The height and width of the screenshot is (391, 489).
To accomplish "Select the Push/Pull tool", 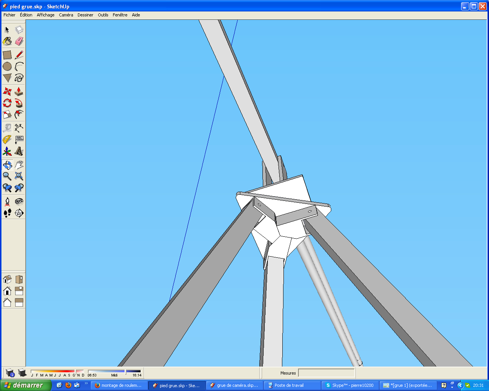I will (19, 91).
